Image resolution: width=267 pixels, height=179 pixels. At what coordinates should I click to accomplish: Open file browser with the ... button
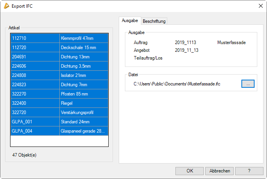[248, 84]
